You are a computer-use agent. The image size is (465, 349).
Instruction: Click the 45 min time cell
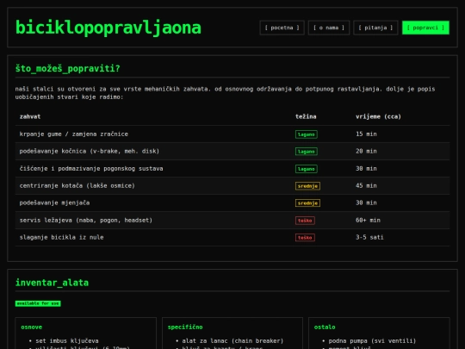click(366, 186)
